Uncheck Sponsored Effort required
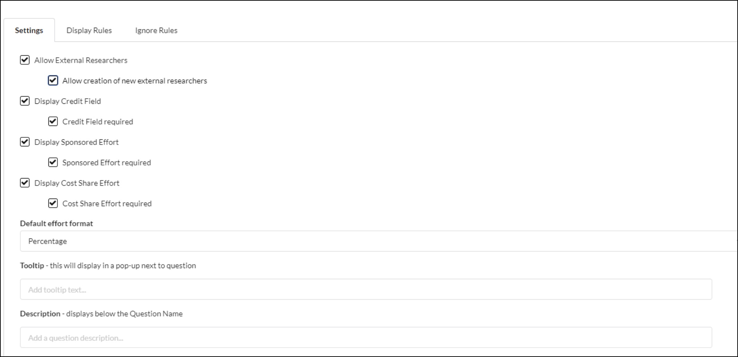The width and height of the screenshot is (738, 357). click(x=53, y=162)
